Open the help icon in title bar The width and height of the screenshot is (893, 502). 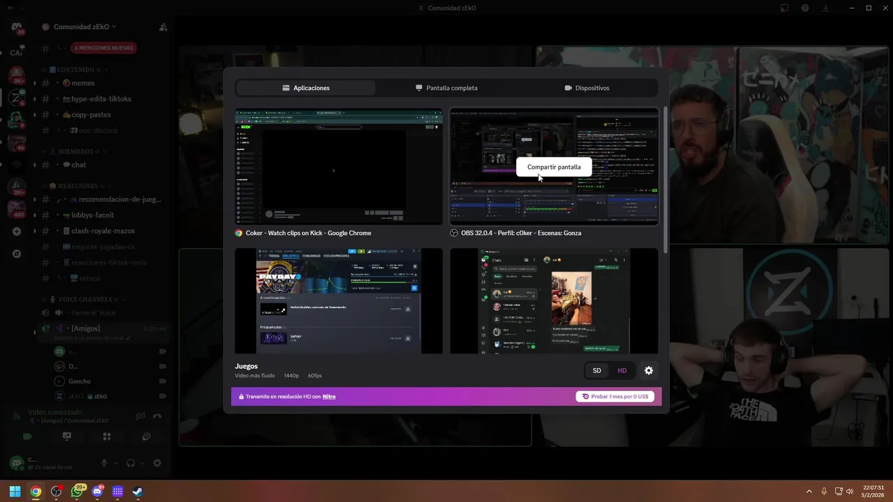(x=805, y=8)
